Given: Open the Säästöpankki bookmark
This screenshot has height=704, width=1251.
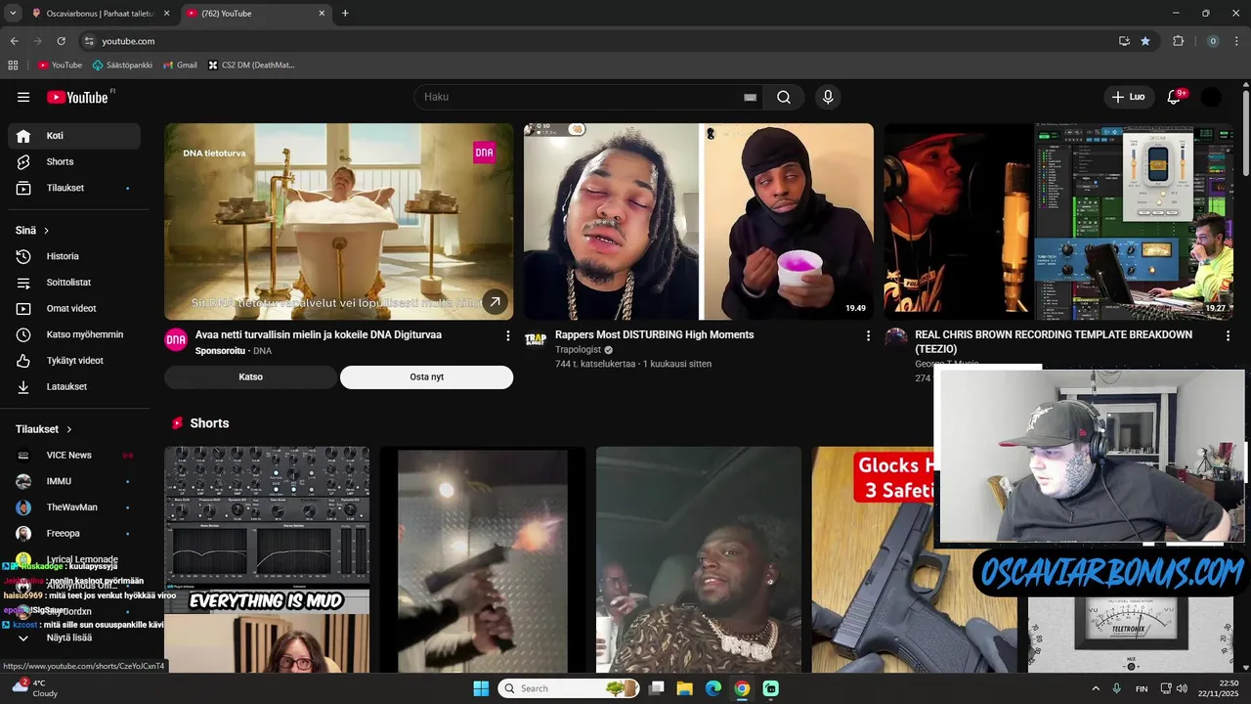Looking at the screenshot, I should tap(123, 66).
